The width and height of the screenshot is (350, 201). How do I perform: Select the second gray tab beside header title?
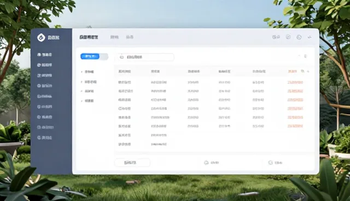130,37
